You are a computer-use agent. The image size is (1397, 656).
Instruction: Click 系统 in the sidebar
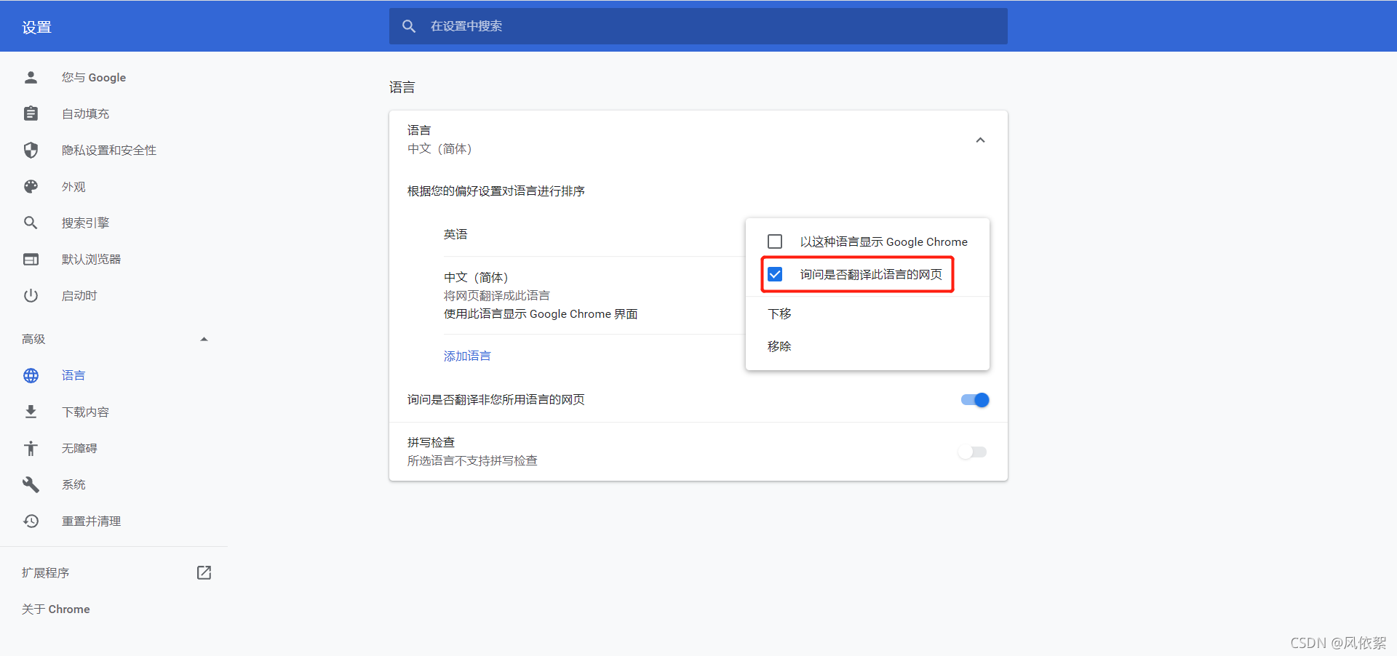tap(73, 484)
